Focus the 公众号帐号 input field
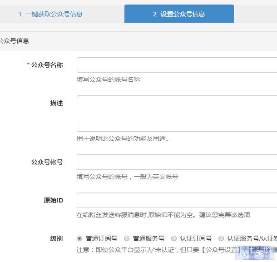The image size is (277, 262). 177,162
